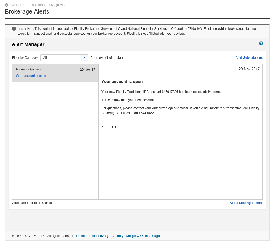This screenshot has height=243, width=278.
Task: Click the paragraph with phone number 800-544-6666
Action: 180,111
